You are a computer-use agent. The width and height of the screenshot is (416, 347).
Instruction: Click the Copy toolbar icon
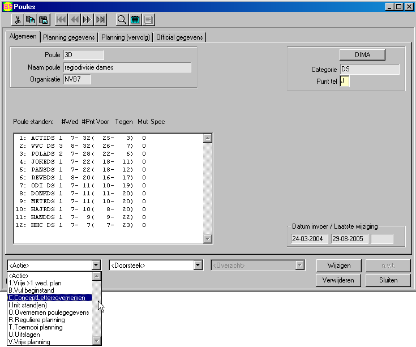[x=31, y=20]
